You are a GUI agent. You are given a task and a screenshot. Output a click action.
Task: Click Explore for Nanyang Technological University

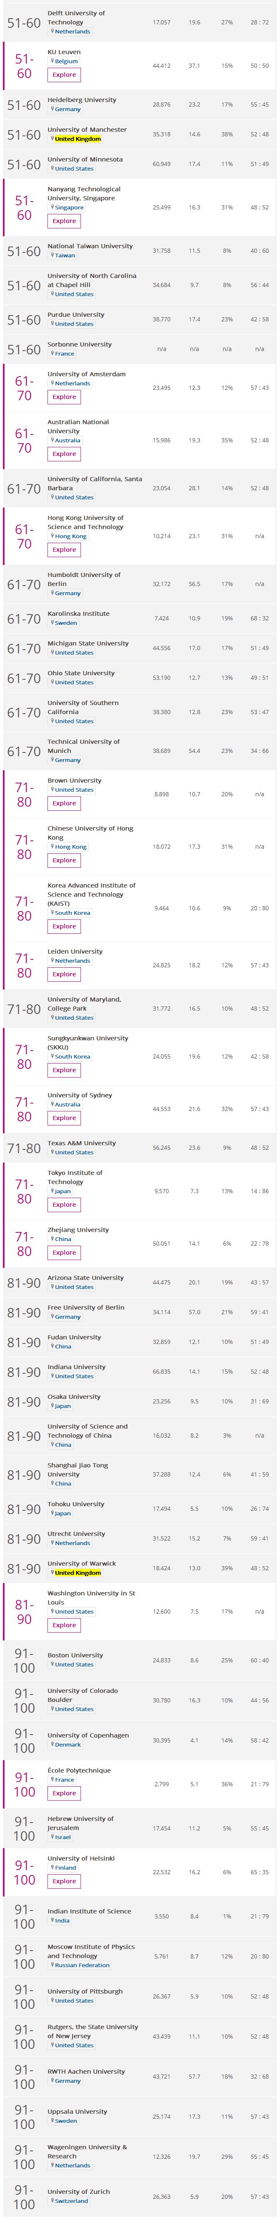[63, 221]
